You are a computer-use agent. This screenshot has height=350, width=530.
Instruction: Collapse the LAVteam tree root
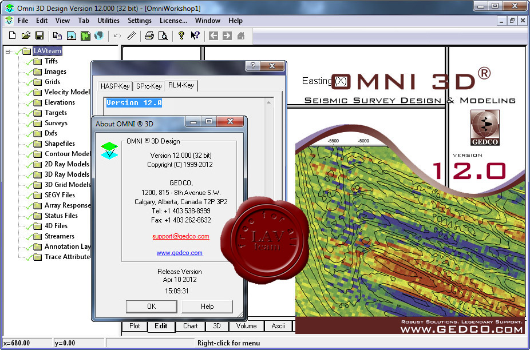point(8,51)
